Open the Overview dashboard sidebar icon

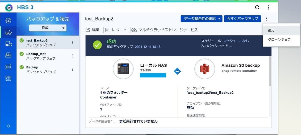tap(8, 20)
